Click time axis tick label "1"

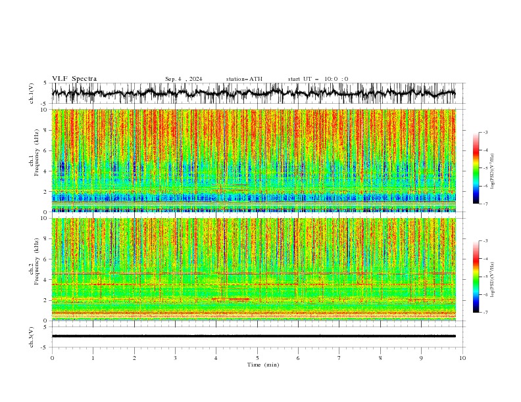click(93, 358)
